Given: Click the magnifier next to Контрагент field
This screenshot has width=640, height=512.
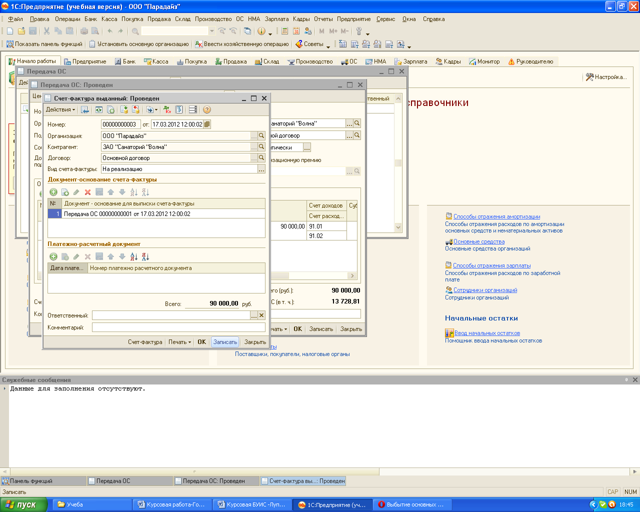Looking at the screenshot, I should (x=261, y=147).
